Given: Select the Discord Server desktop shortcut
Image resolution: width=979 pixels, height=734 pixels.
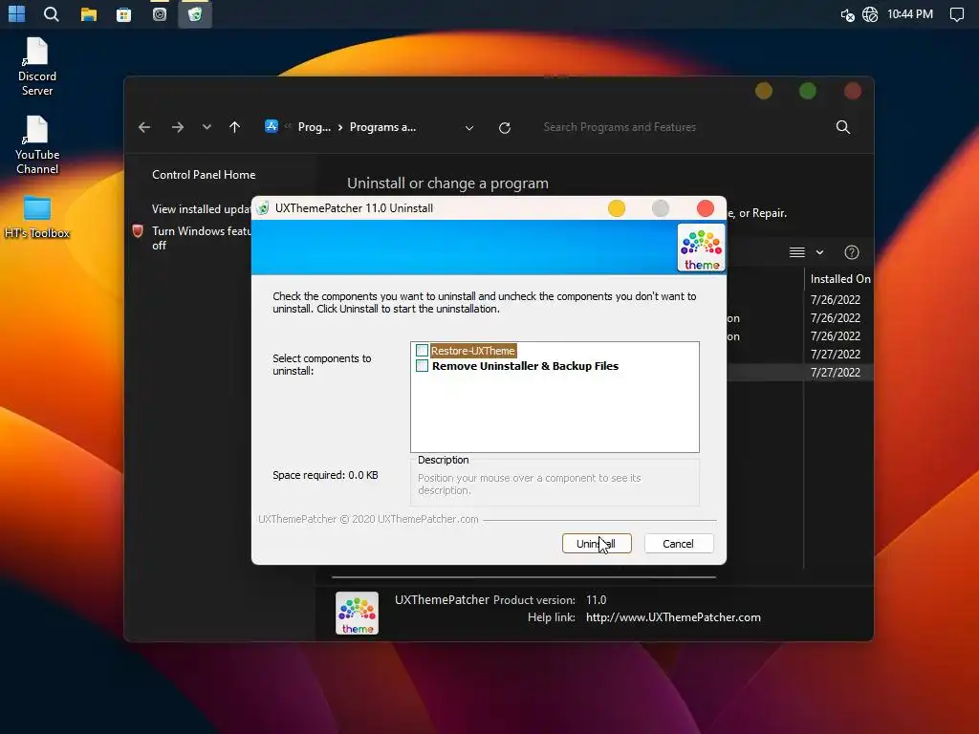Looking at the screenshot, I should click(x=37, y=67).
